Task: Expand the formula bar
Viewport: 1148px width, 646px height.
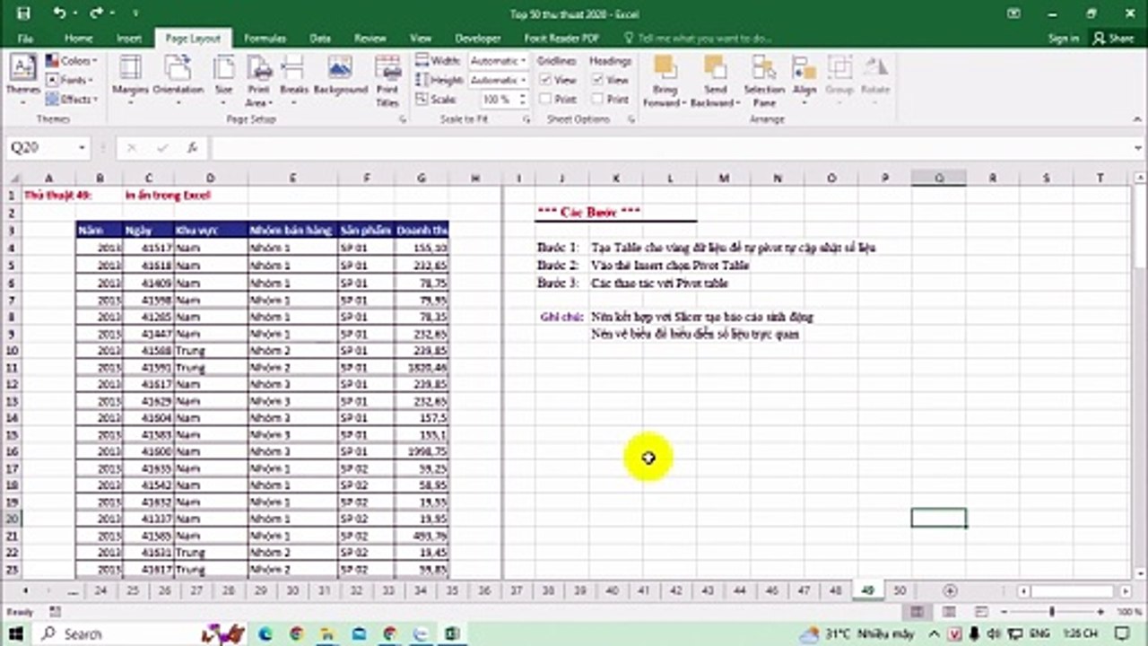Action: pos(1139,148)
